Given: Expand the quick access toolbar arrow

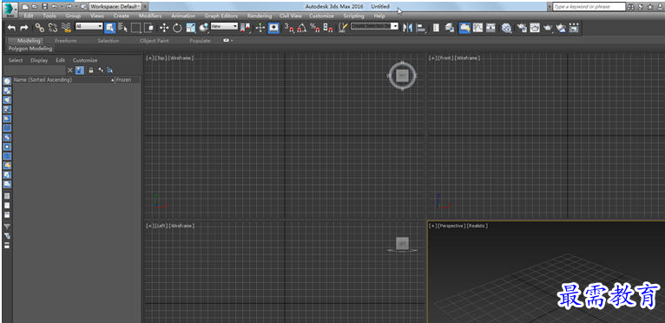Looking at the screenshot, I should [x=146, y=6].
